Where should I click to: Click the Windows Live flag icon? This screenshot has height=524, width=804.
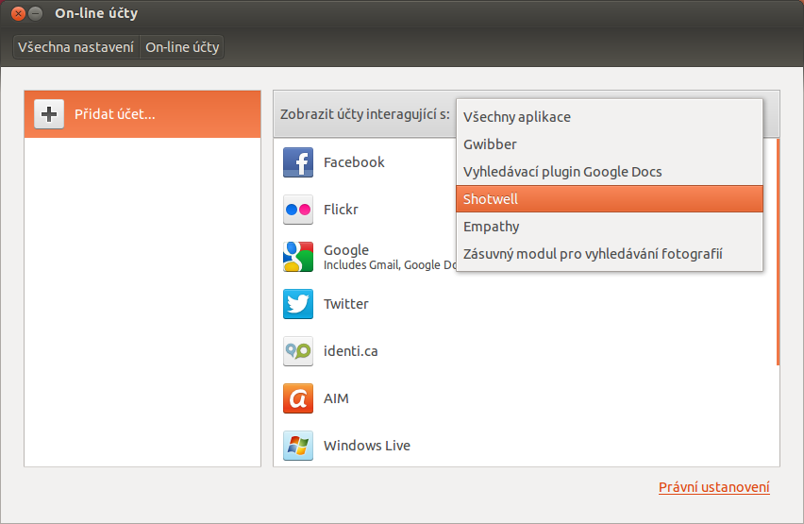click(298, 446)
